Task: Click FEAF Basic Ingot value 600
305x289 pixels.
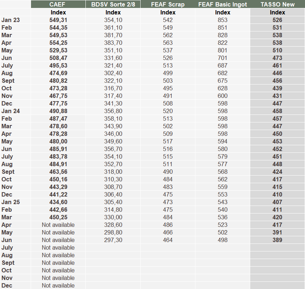Action: (x=222, y=96)
